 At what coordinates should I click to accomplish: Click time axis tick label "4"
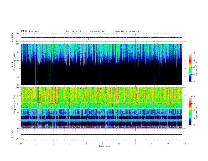click(86, 144)
